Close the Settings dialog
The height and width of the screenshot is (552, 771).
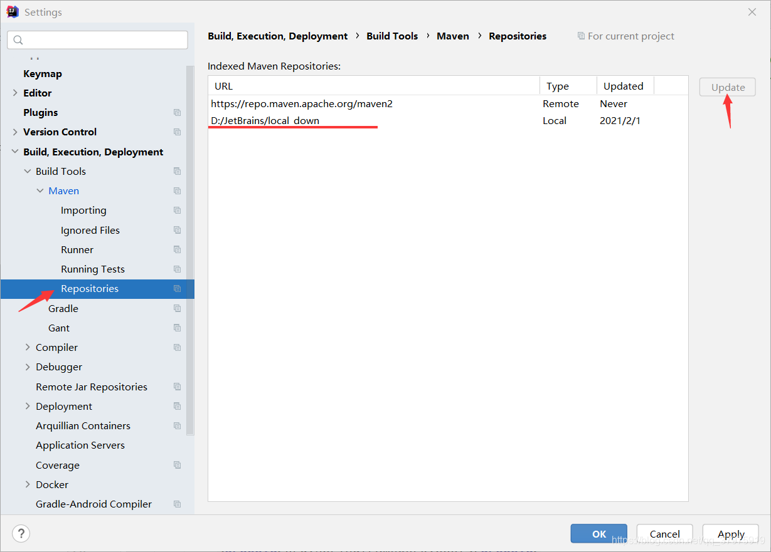point(752,12)
